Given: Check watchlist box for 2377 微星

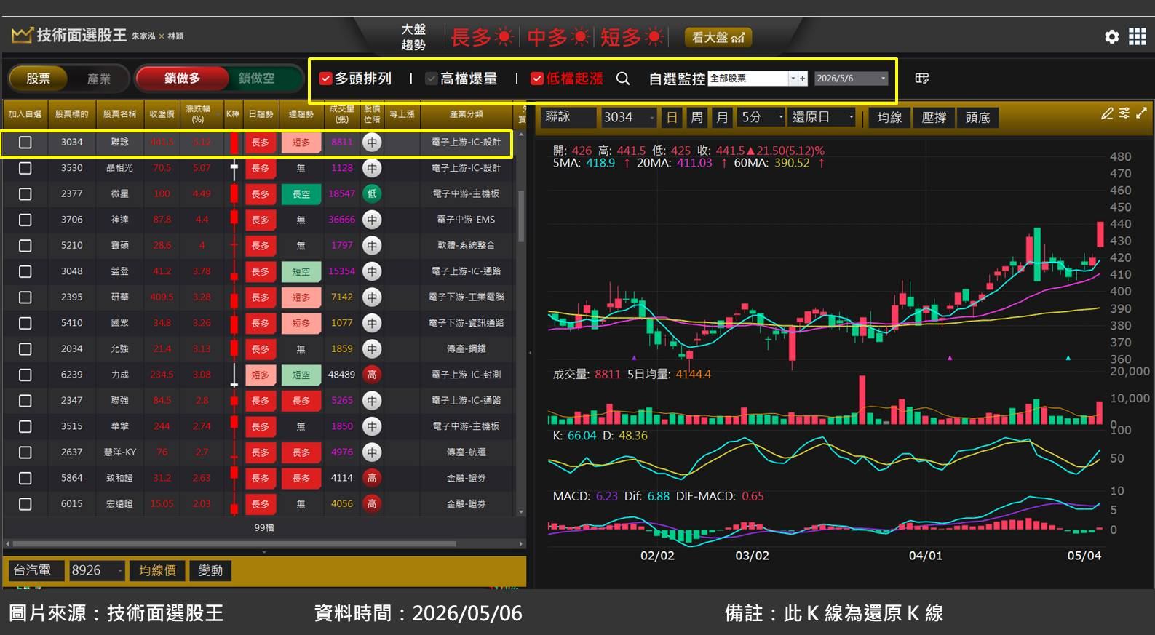Looking at the screenshot, I should [25, 194].
